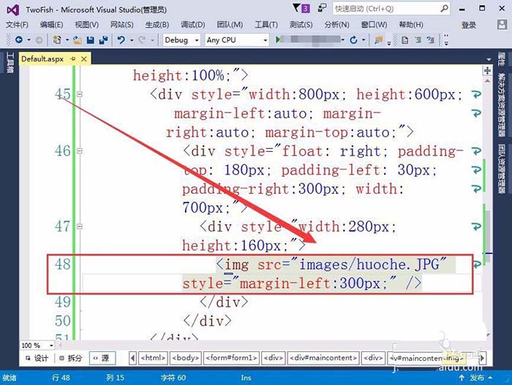Collapse the code block at line 45
Image resolution: width=512 pixels, height=385 pixels.
pos(79,94)
